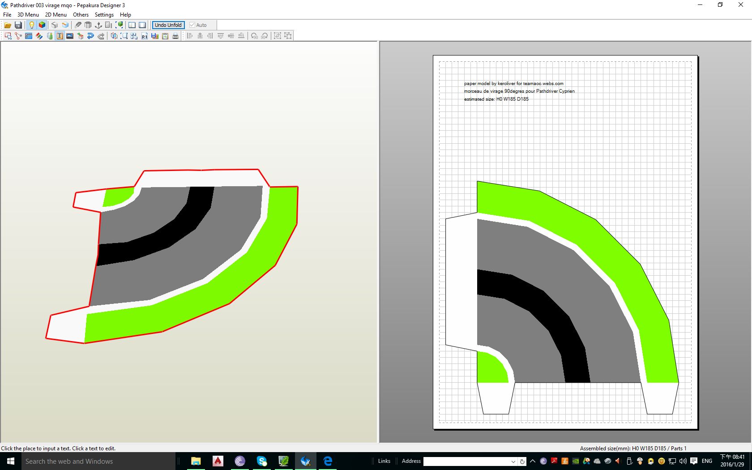Toggle the colored cube texture display
The height and width of the screenshot is (470, 752).
pos(42,25)
